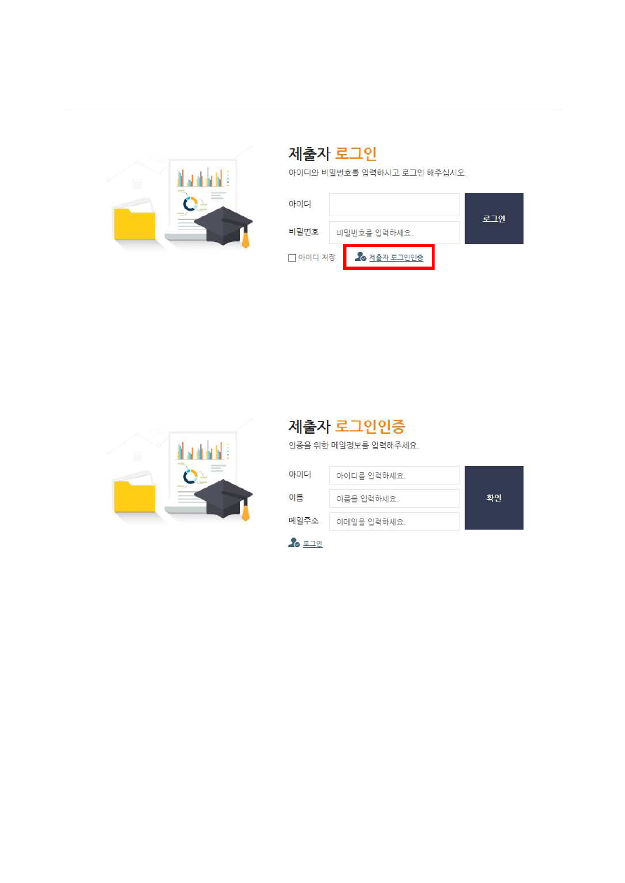Click the graduation cap in 로그인인증 illustration

(223, 499)
